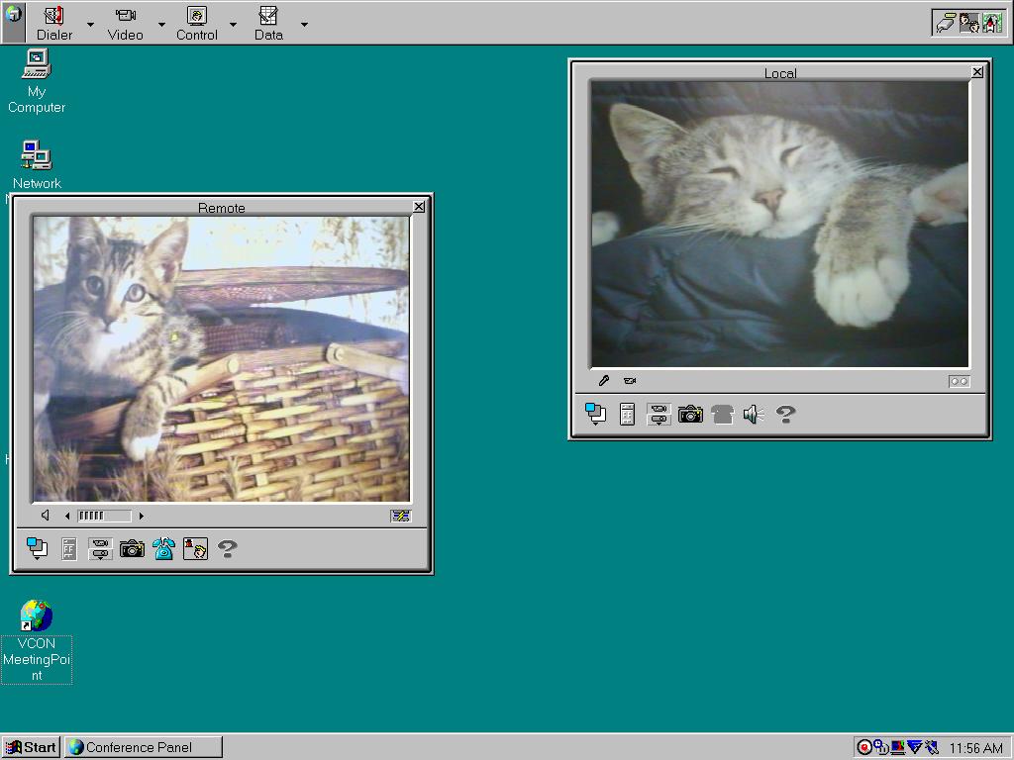Select the Network Neighborhood desktop icon

(x=37, y=165)
